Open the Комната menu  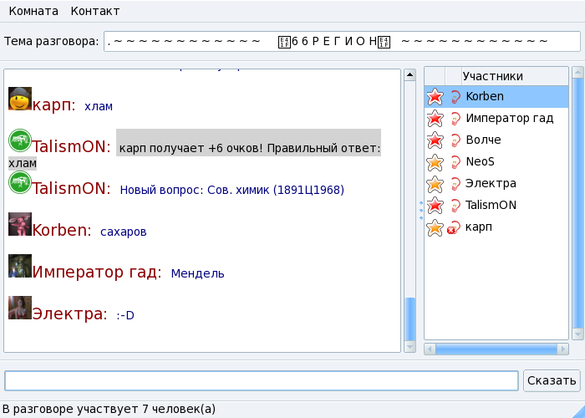click(33, 11)
